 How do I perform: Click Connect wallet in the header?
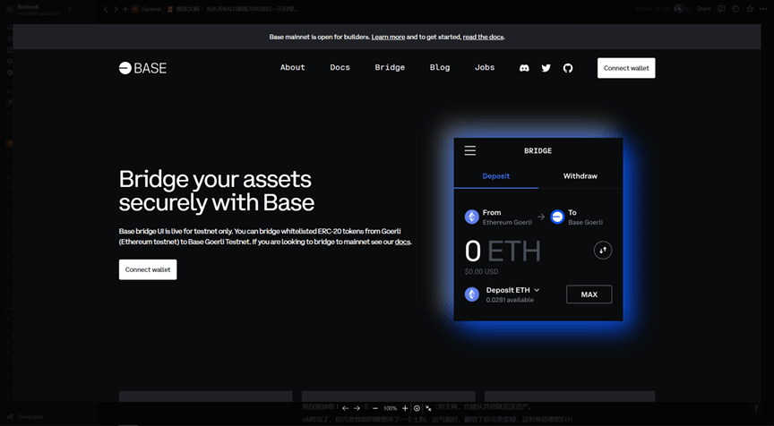(x=626, y=68)
